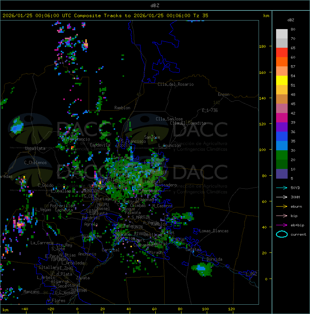
Task: Click the G_CRUZ label on the map
Action: 90,196
